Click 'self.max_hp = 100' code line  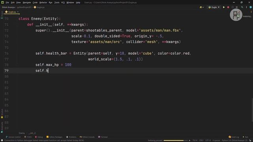[x=53, y=65]
